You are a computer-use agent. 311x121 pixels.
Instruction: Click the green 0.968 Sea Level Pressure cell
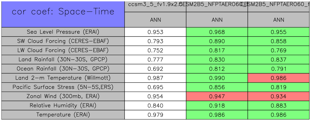pos(217,32)
